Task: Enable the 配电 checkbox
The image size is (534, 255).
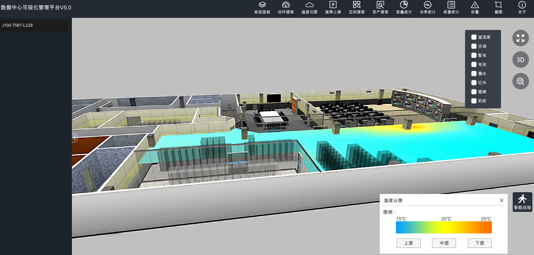Action: (474, 55)
